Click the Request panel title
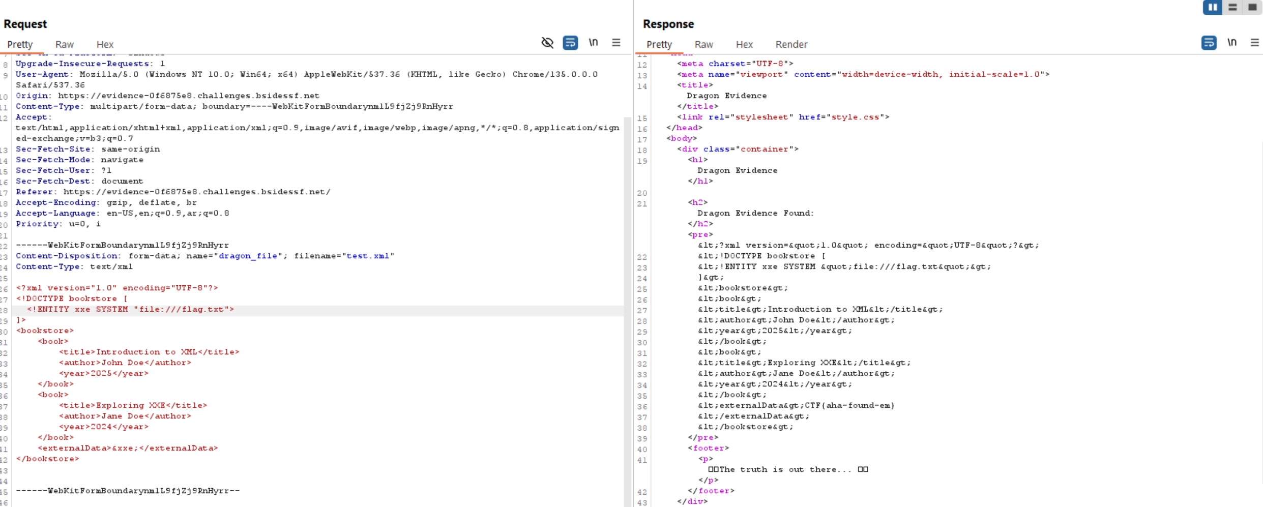The image size is (1263, 507). 25,24
